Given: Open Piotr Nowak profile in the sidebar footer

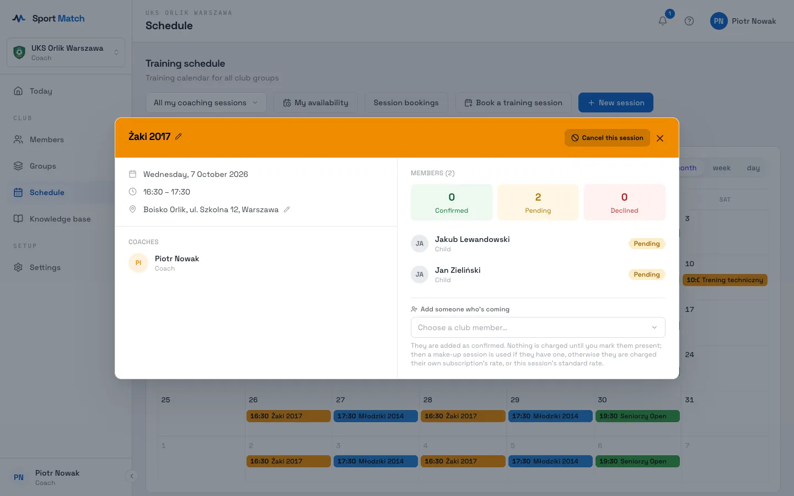Looking at the screenshot, I should tap(57, 477).
